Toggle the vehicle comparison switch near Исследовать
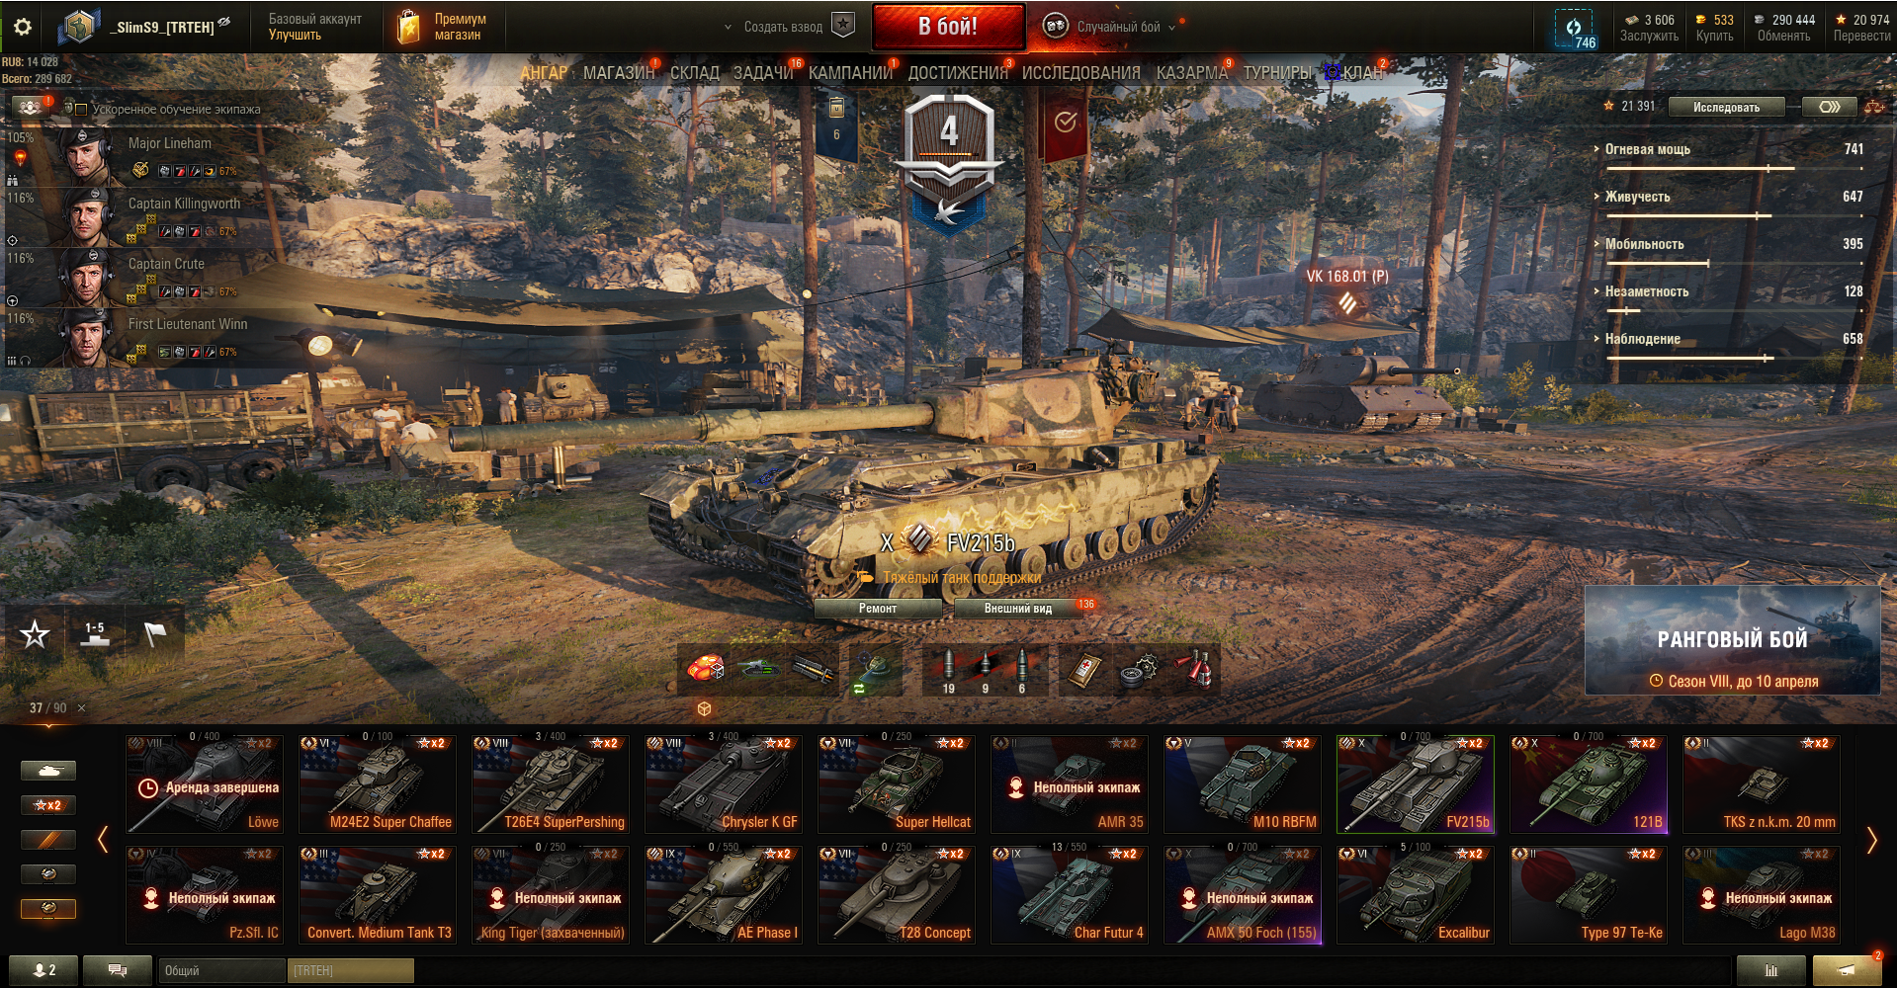 (x=1829, y=107)
